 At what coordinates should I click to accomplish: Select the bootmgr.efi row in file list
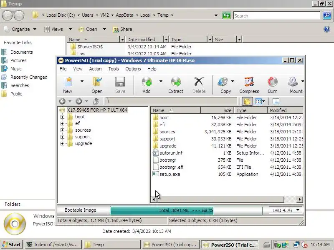(x=227, y=167)
